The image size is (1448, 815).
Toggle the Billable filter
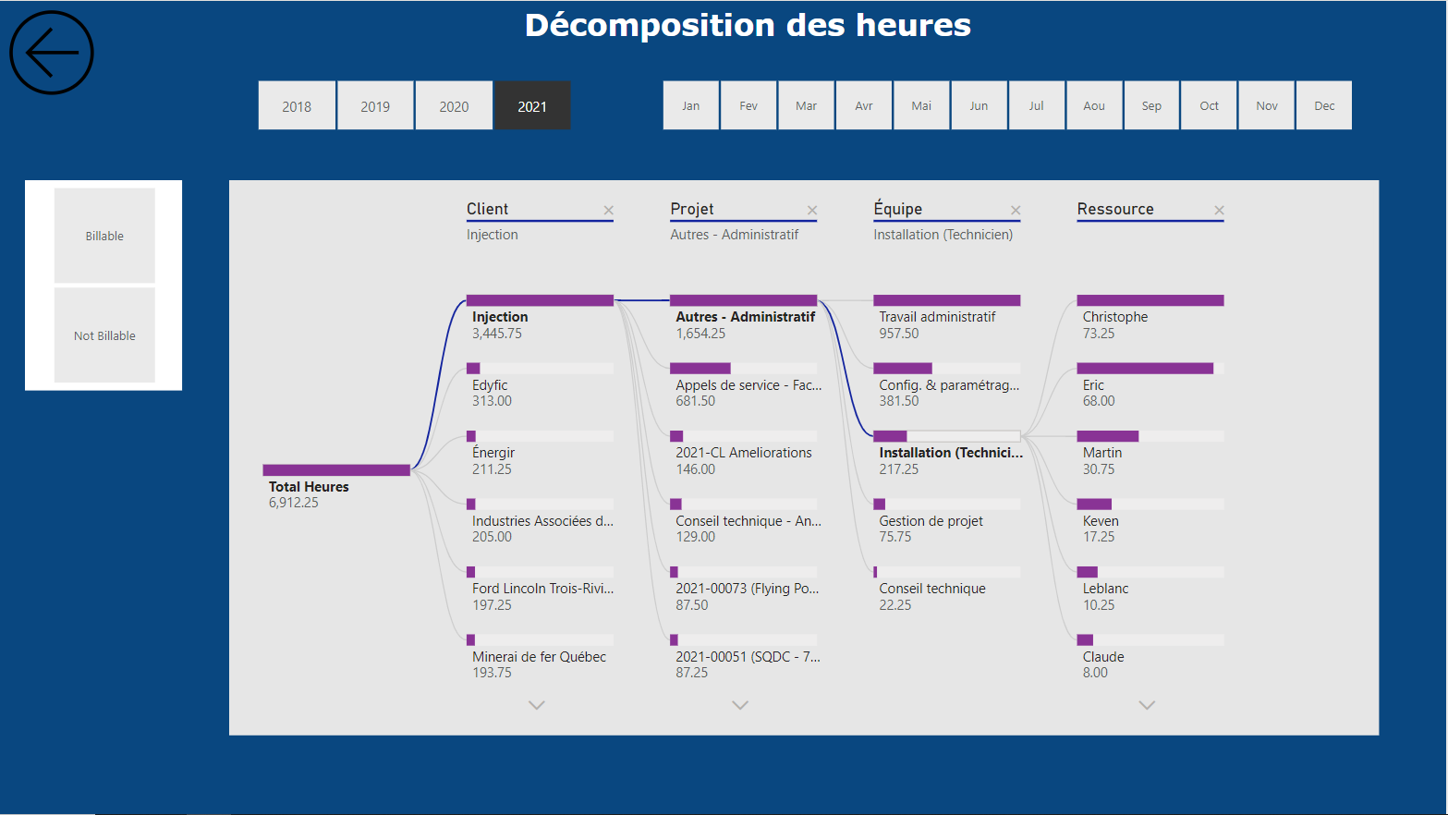click(104, 236)
